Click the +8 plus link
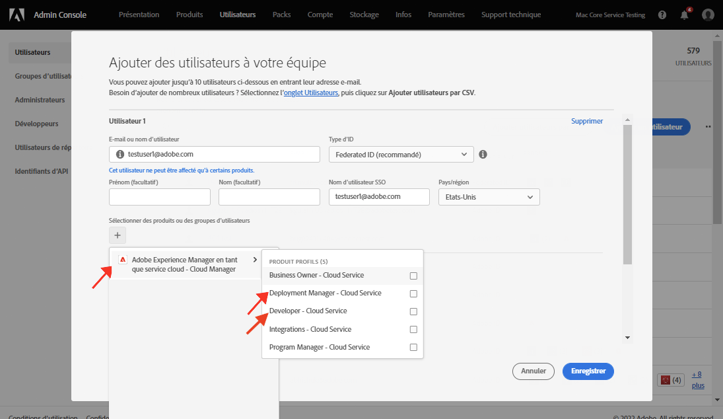723x419 pixels. pyautogui.click(x=698, y=380)
